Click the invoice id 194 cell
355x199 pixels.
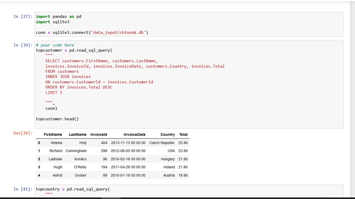pos(104,167)
